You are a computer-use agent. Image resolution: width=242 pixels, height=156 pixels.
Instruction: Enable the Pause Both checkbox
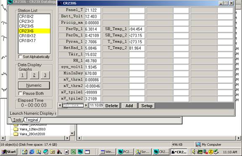(20, 94)
